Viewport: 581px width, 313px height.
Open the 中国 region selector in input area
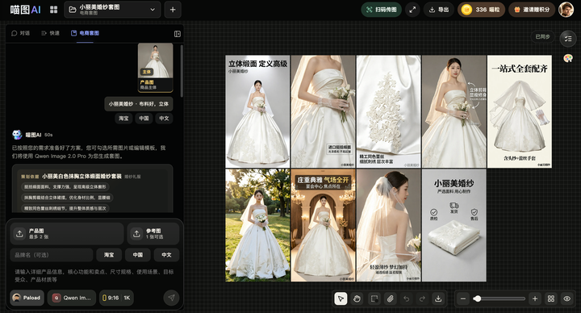pyautogui.click(x=138, y=255)
